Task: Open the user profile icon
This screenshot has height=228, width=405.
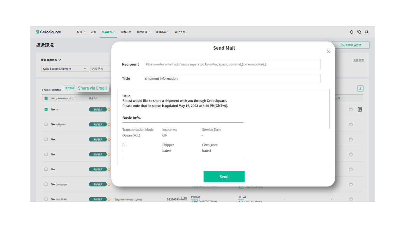Action: [367, 32]
